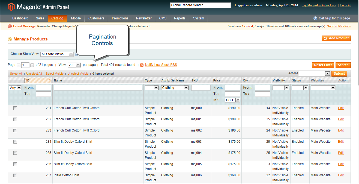359x184 pixels.
Task: Click the Submit button
Action: point(339,74)
